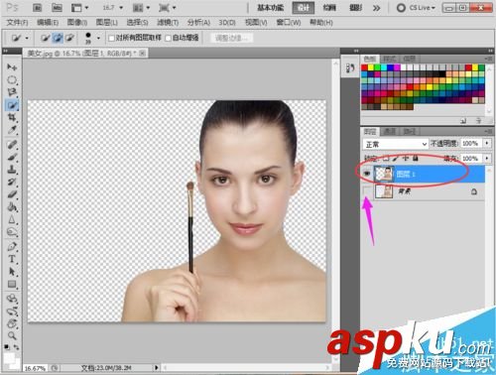
Task: Click the 调整边缘 button
Action: [231, 38]
